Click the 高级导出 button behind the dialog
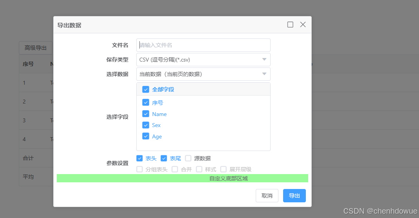The width and height of the screenshot is (419, 218). [x=36, y=48]
